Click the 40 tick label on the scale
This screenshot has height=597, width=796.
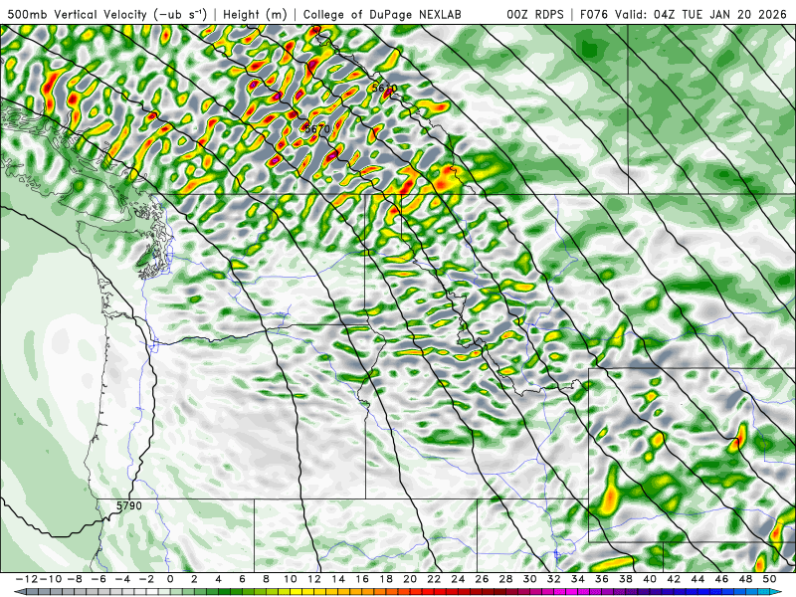[x=650, y=579]
